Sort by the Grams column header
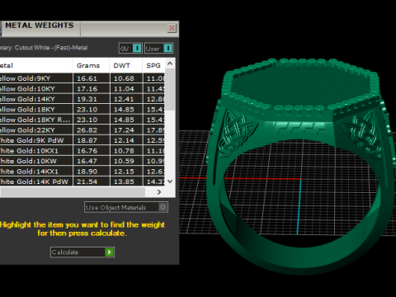Image resolution: width=396 pixels, height=297 pixels. pos(88,65)
